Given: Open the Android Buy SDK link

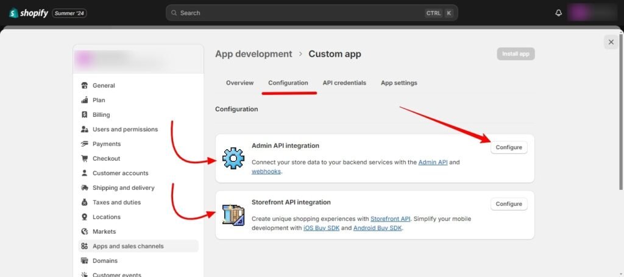Looking at the screenshot, I should 378,228.
